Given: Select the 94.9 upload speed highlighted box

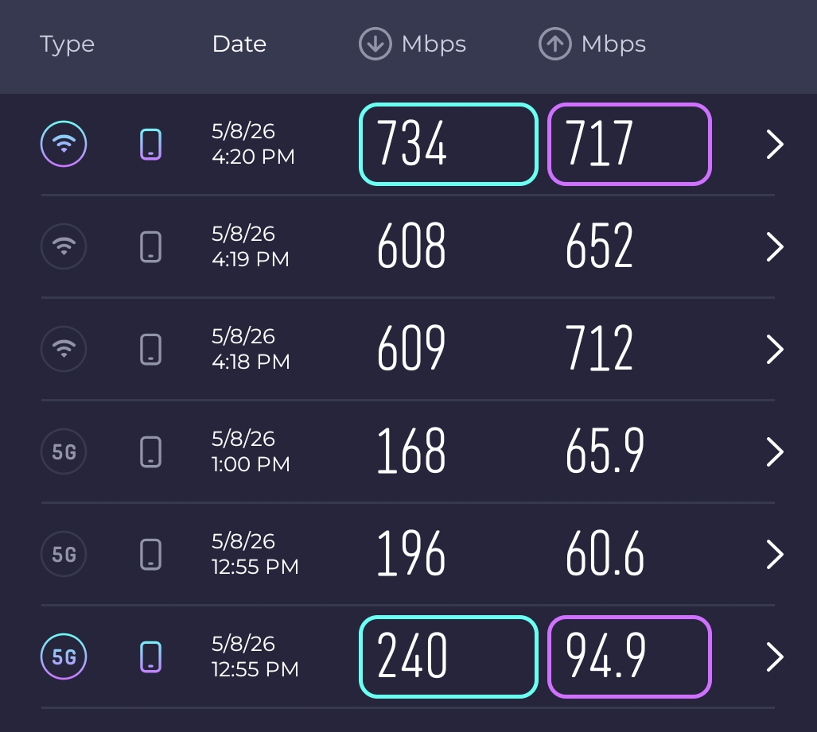Looking at the screenshot, I should [629, 656].
